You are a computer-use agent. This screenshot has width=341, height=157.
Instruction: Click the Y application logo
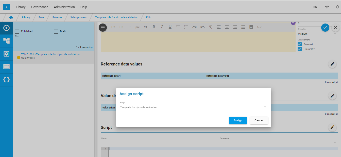(6, 7)
